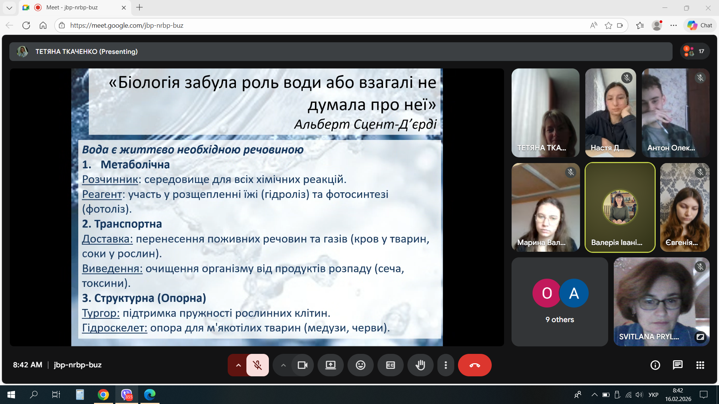Raise hand using the hand icon

tap(420, 365)
